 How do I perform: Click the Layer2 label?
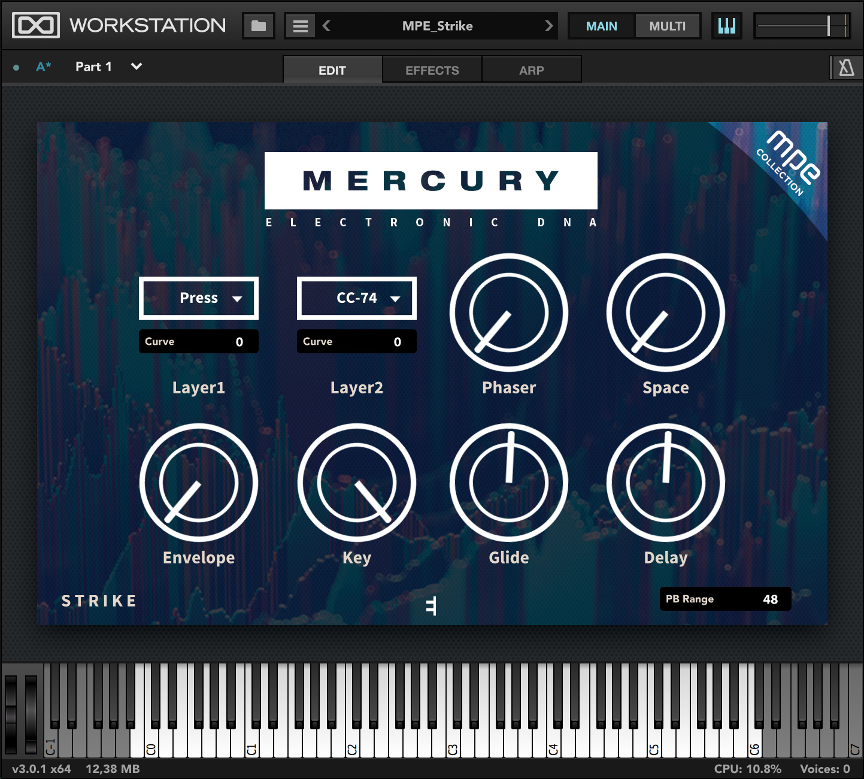click(x=357, y=388)
